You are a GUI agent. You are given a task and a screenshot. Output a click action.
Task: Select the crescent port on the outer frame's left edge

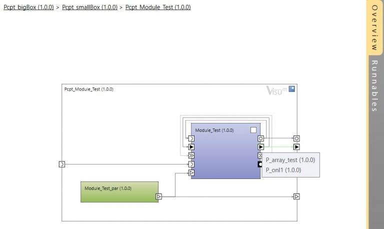(x=62, y=164)
